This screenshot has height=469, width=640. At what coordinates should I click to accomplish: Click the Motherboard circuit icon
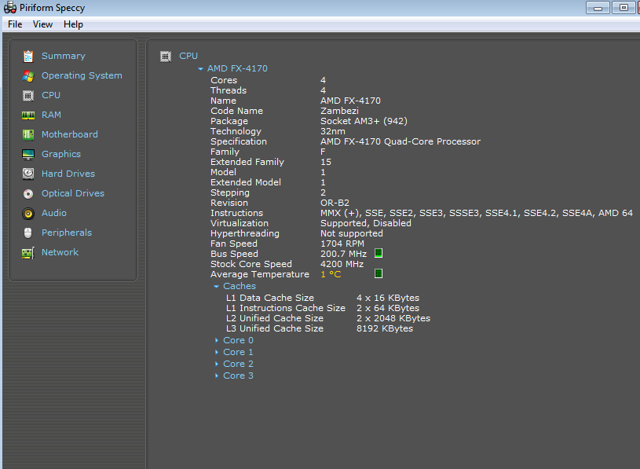[28, 134]
